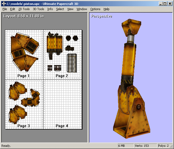Click the empty Page 4 sheet
This screenshot has width=174, height=149.
click(x=63, y=104)
